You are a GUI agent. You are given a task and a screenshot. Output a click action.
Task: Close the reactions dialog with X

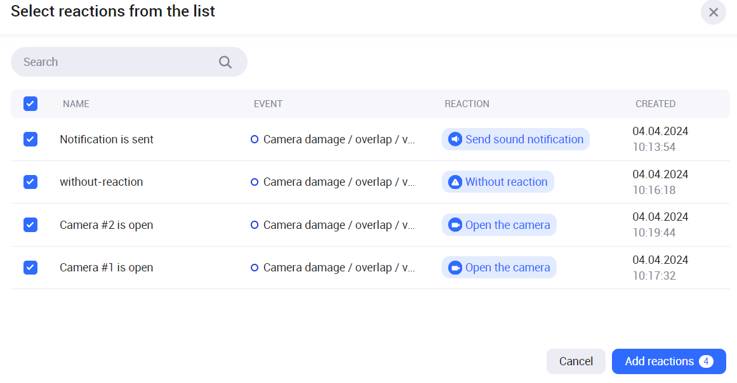click(x=714, y=12)
